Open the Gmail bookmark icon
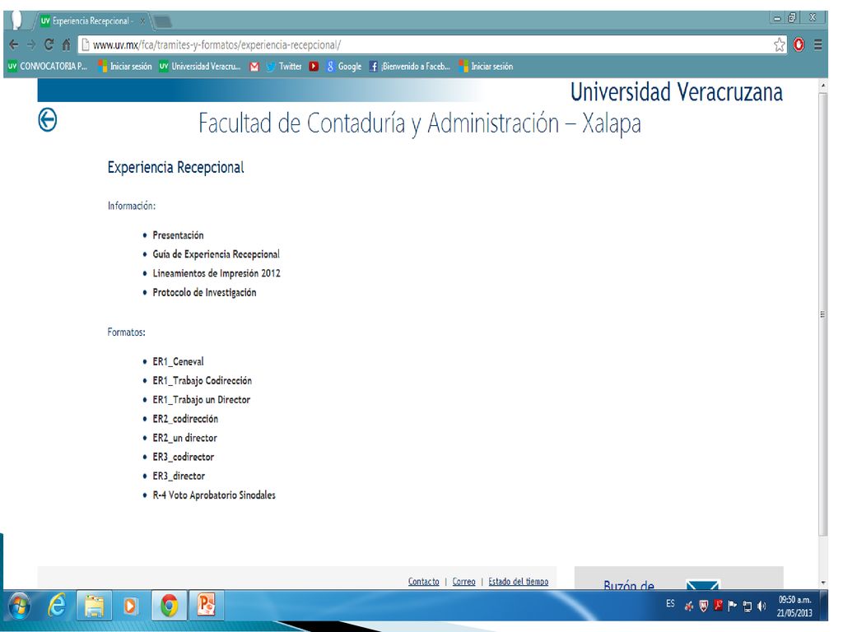Image resolution: width=843 pixels, height=632 pixels. click(x=254, y=66)
